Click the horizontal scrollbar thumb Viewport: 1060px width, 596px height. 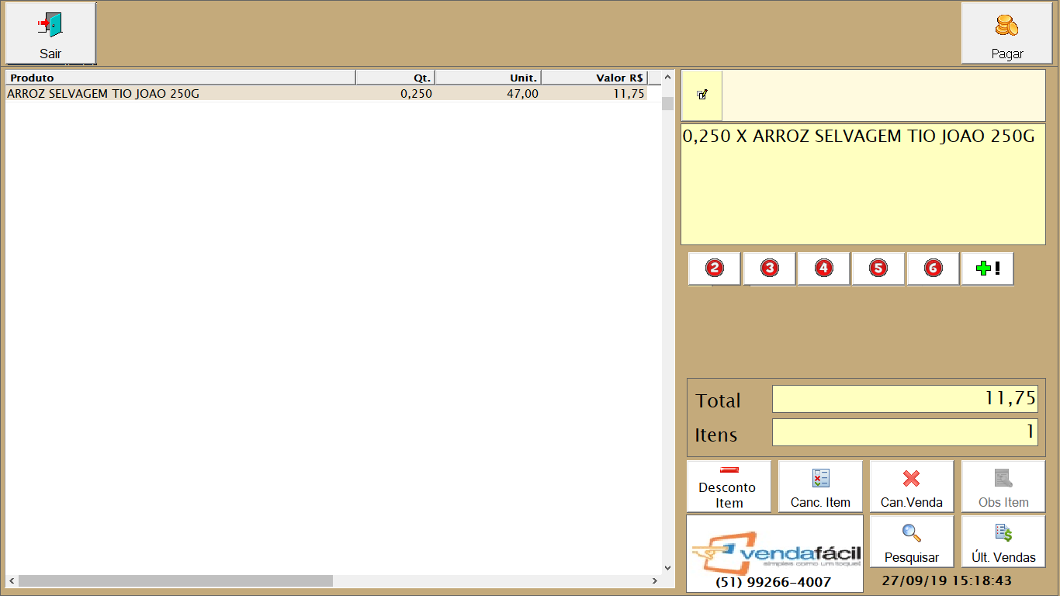tap(175, 581)
